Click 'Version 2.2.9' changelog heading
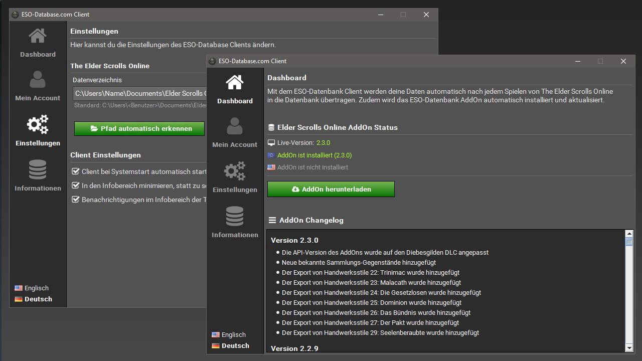This screenshot has width=642, height=361. [294, 348]
